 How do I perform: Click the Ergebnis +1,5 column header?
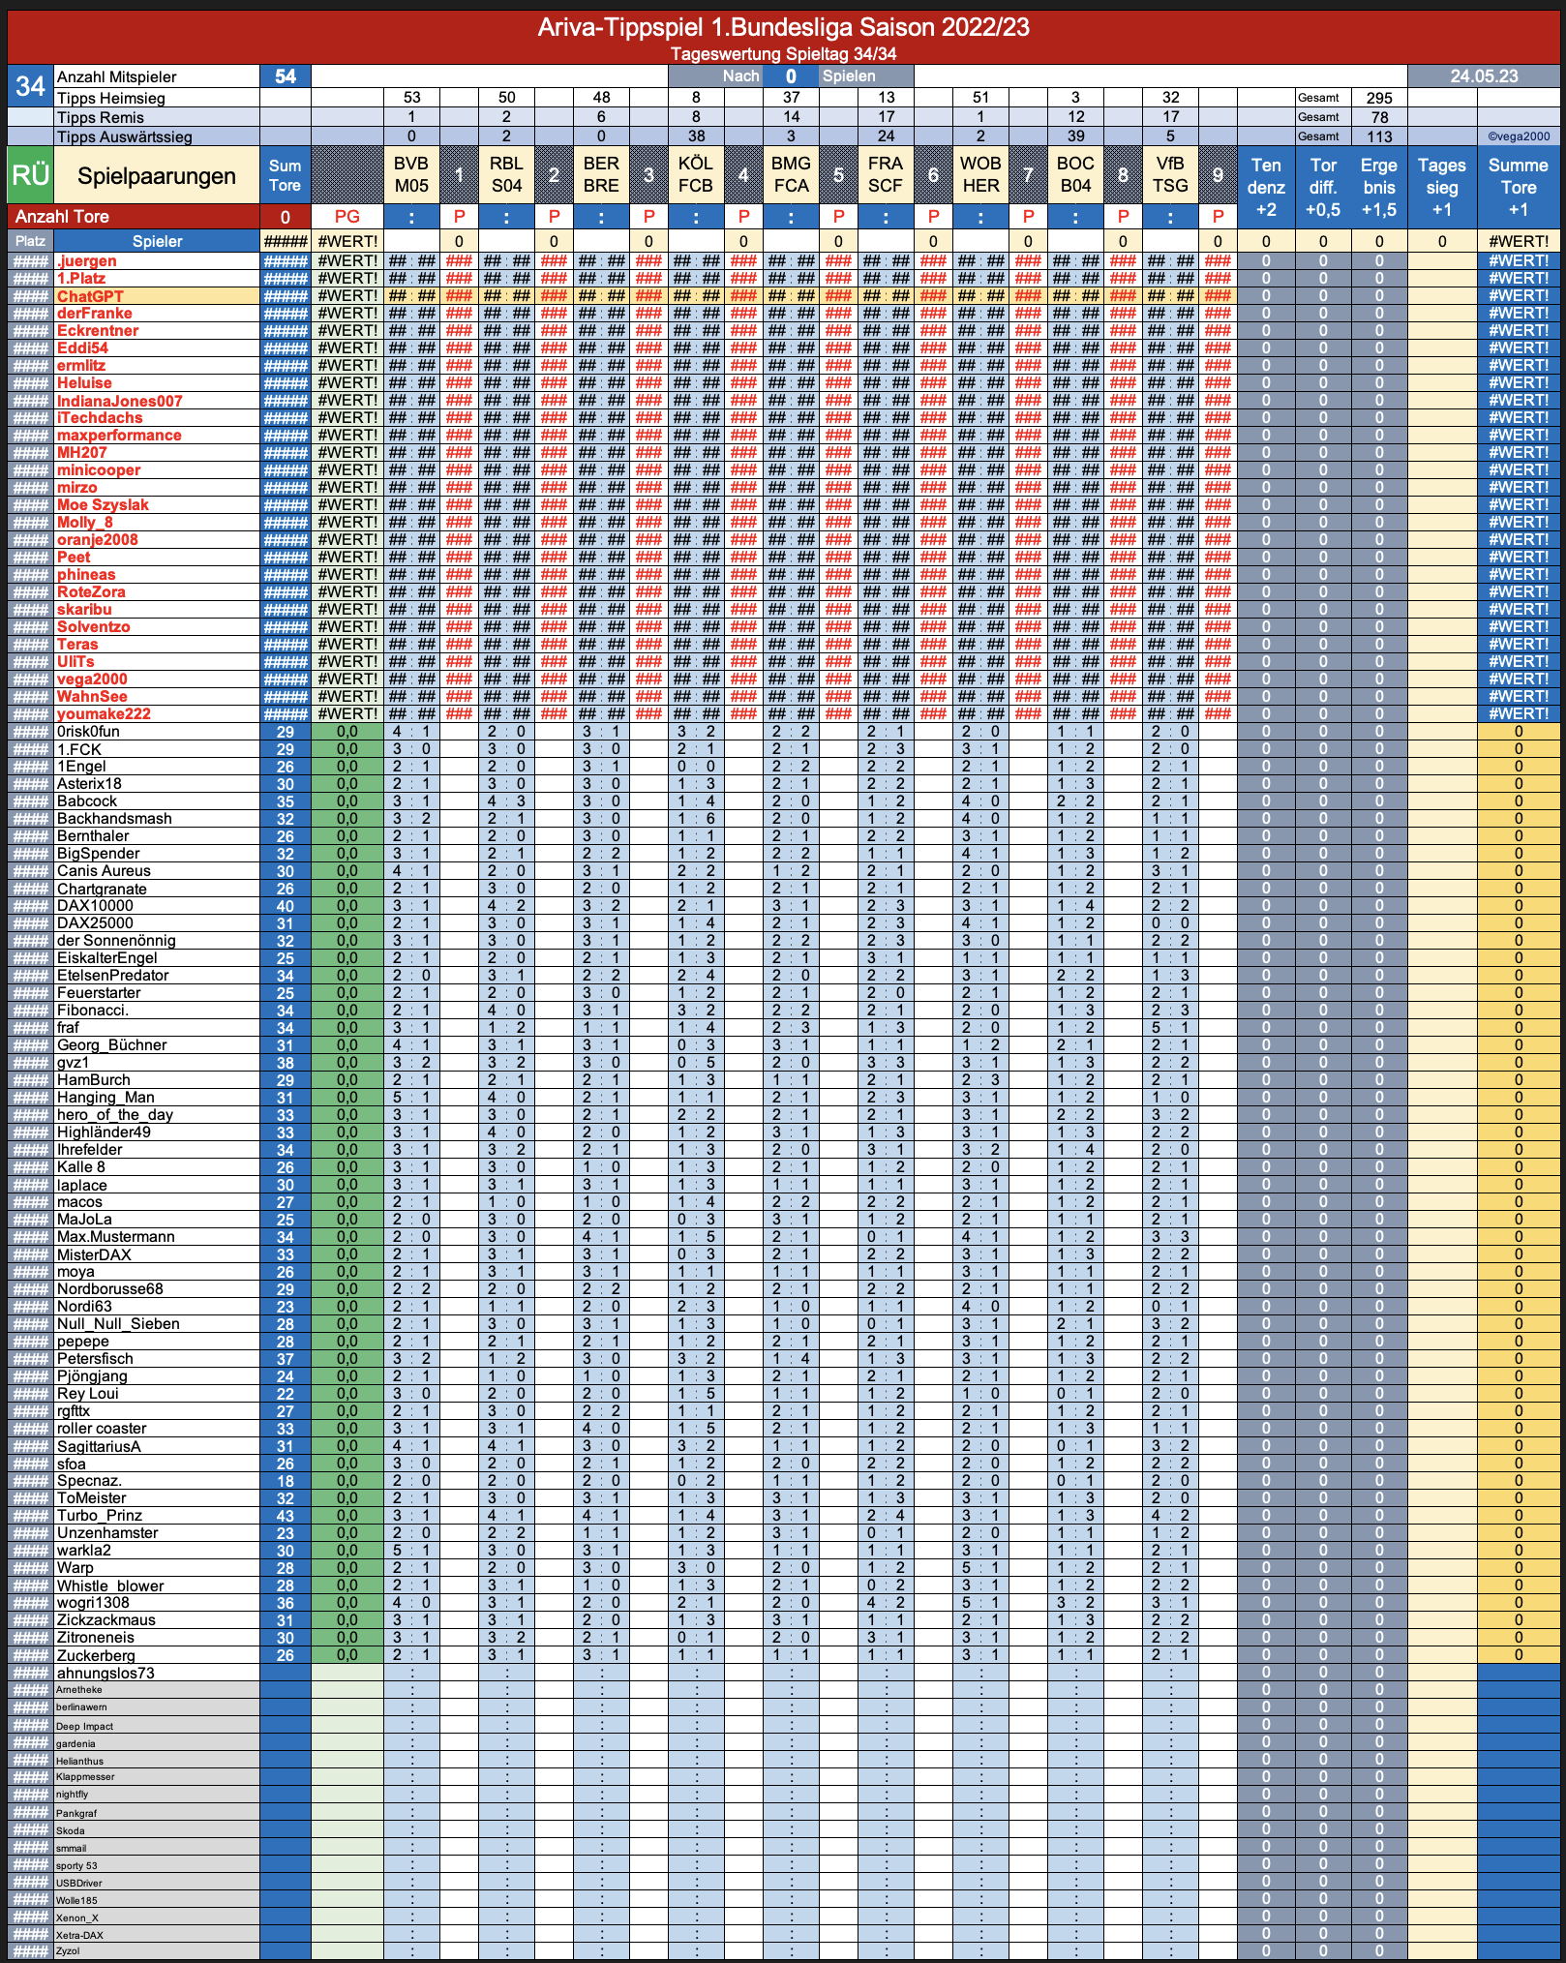[1379, 187]
